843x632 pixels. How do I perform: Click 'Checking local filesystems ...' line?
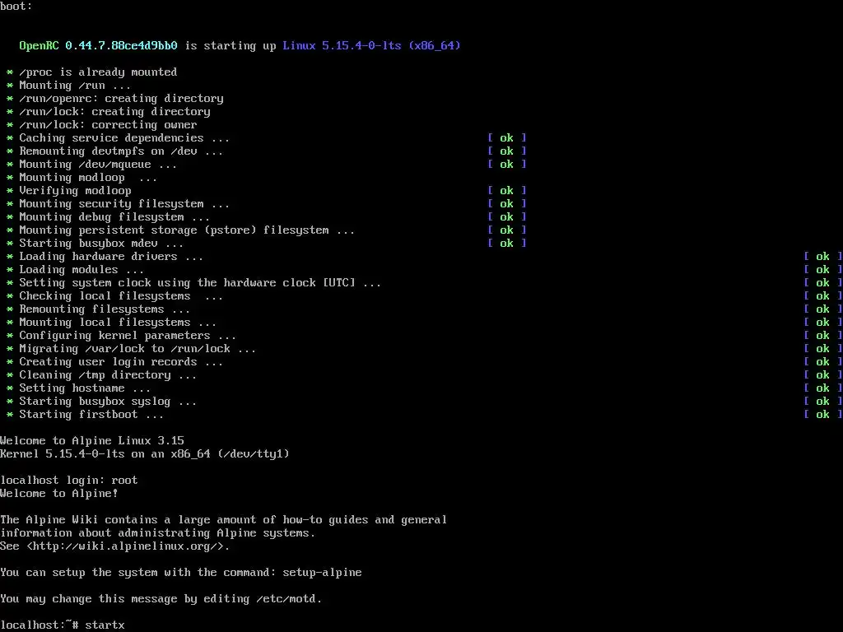coord(121,296)
